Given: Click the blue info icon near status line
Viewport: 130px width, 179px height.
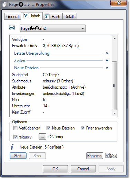Looking at the screenshot, I should click(12, 147).
